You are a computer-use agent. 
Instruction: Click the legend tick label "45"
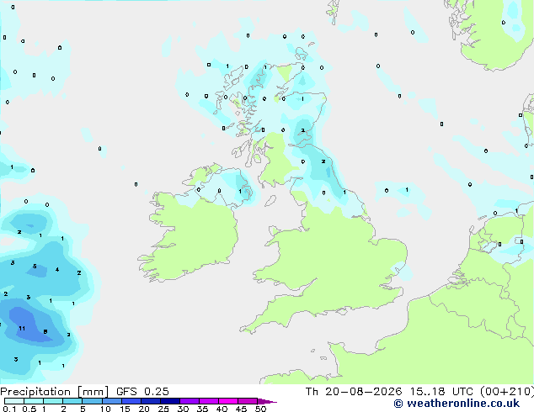click(241, 409)
